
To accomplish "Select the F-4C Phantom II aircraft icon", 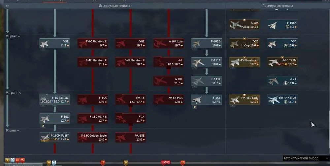I will click(82, 44).
